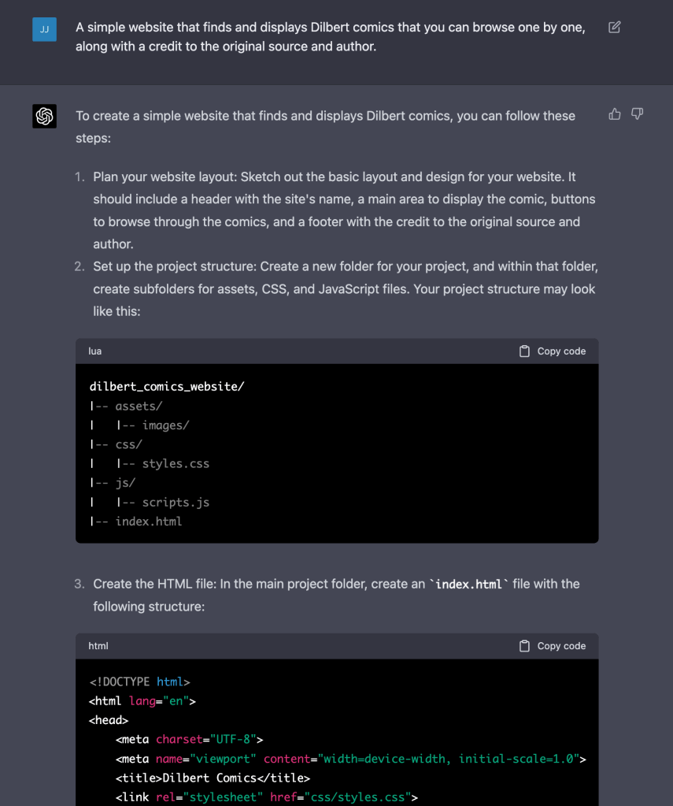Image resolution: width=673 pixels, height=806 pixels.
Task: Click the ChatGPT logo avatar
Action: click(44, 116)
